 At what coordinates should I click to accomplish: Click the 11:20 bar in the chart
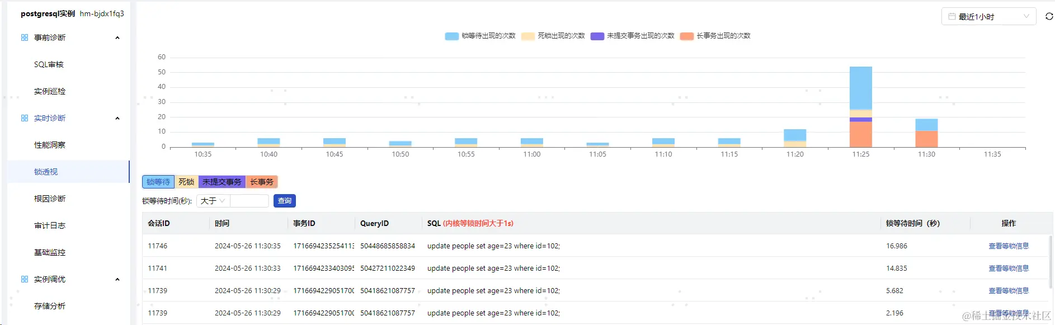(x=795, y=138)
